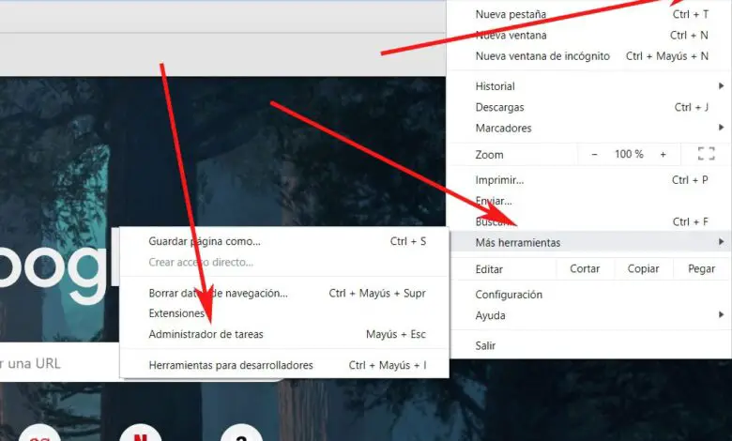Open Configuración settings
Viewport: 732px width, 441px height.
click(589, 295)
